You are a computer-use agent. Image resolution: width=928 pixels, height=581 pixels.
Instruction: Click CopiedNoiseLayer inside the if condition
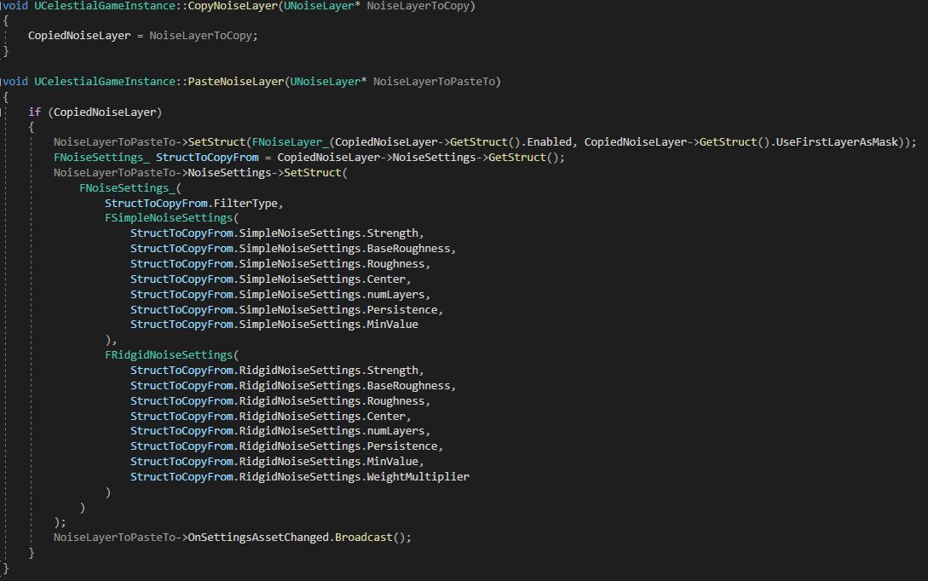pyautogui.click(x=105, y=112)
